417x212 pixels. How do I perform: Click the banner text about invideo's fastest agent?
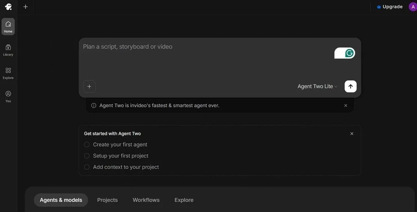point(159,105)
